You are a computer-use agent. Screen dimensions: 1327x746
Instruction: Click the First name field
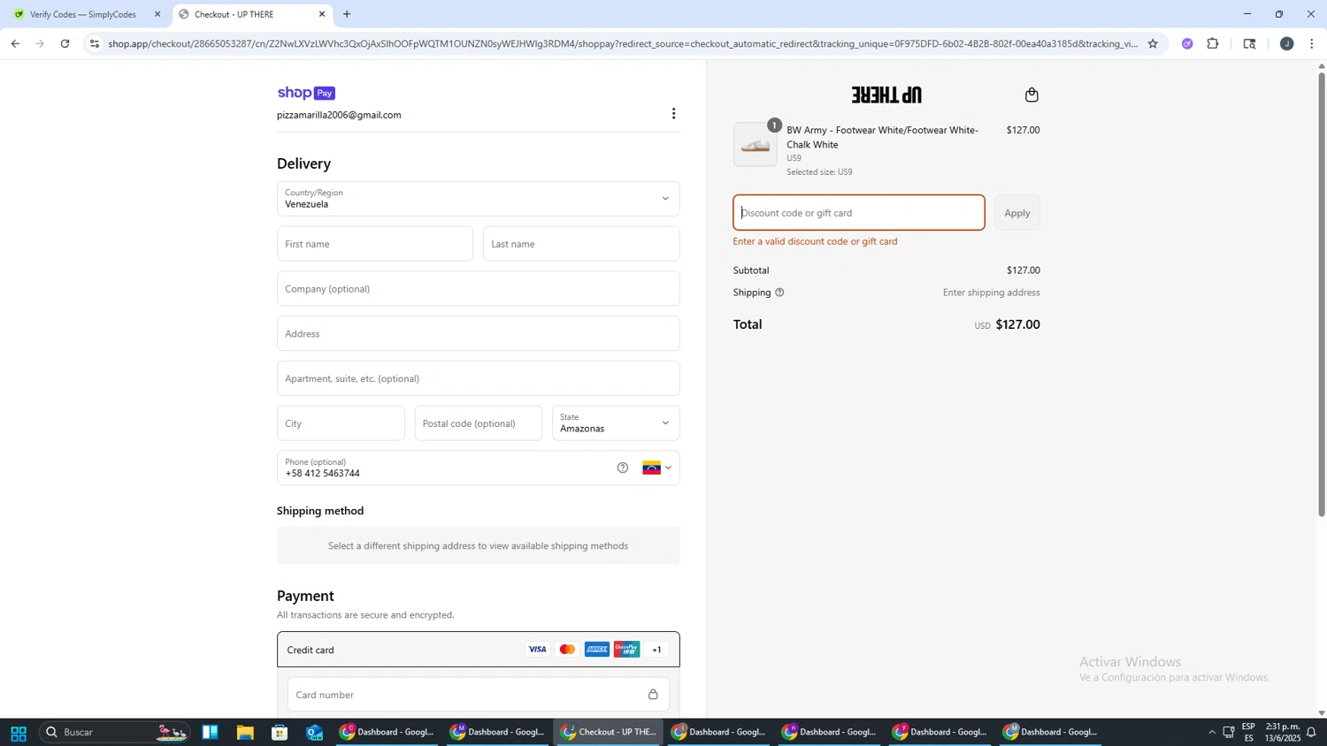[x=375, y=244]
